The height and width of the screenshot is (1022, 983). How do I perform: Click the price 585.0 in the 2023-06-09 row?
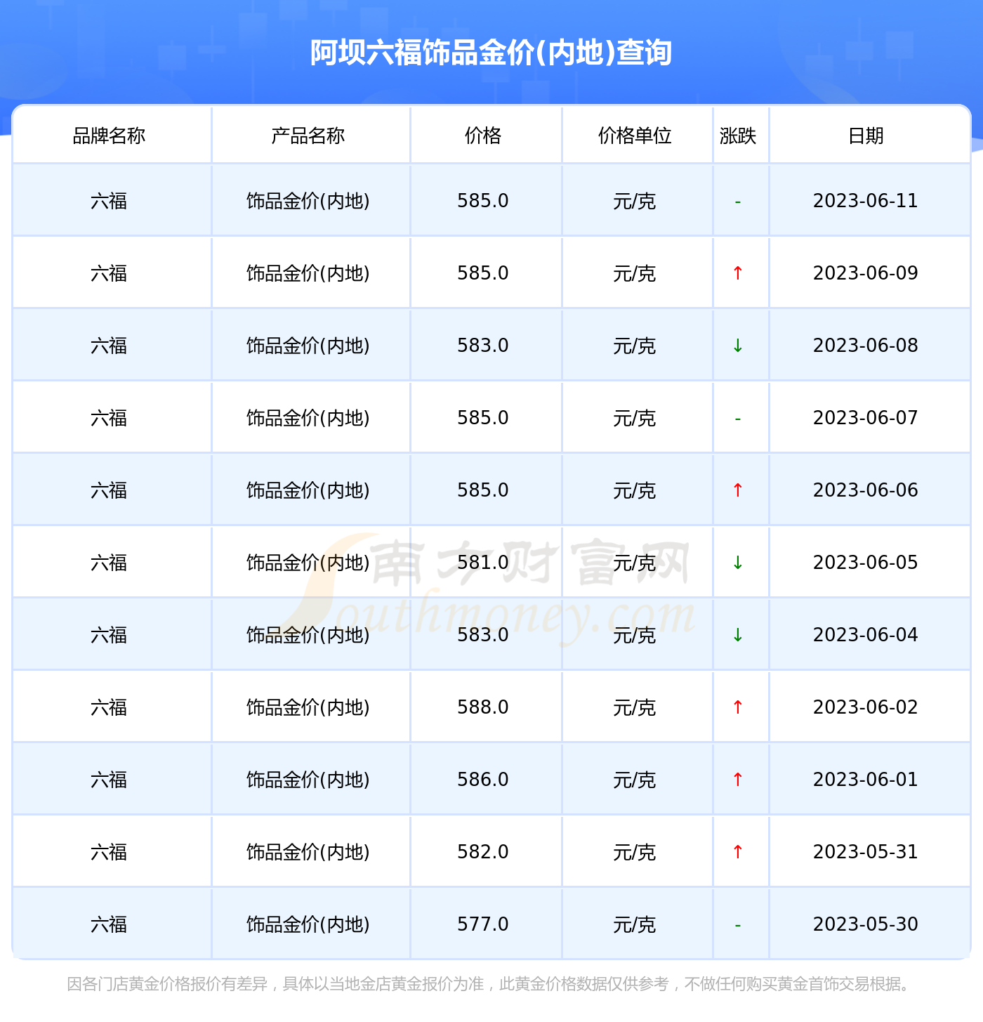(483, 273)
